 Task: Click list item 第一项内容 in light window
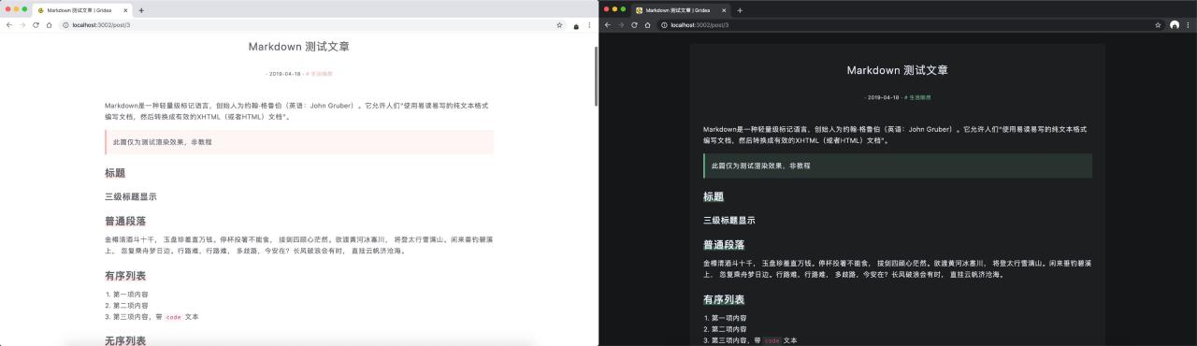click(130, 294)
